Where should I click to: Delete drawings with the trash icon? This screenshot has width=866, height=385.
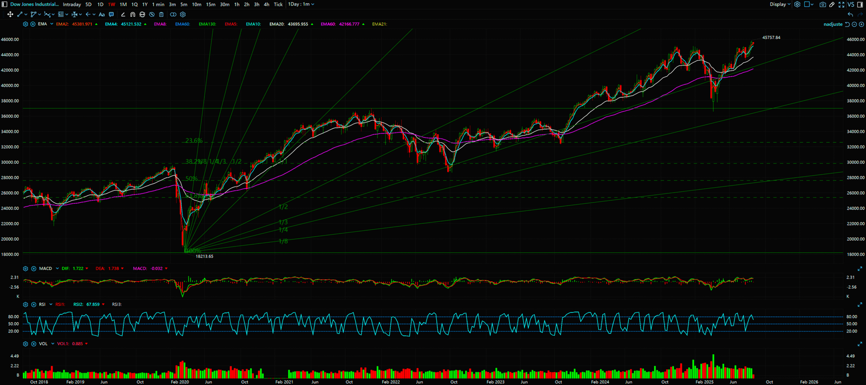point(161,15)
